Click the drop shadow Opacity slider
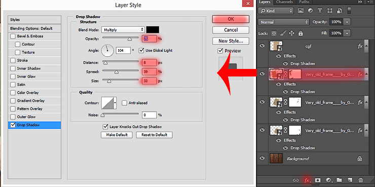 [121, 38]
